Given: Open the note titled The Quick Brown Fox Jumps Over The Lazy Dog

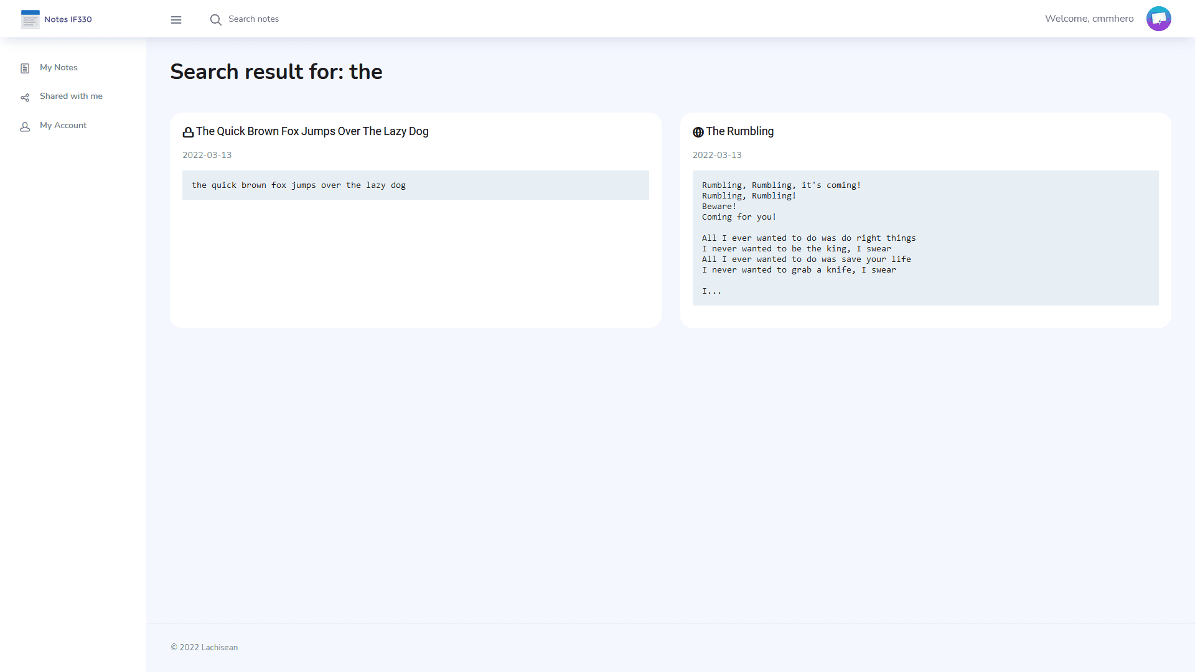Looking at the screenshot, I should tap(311, 131).
